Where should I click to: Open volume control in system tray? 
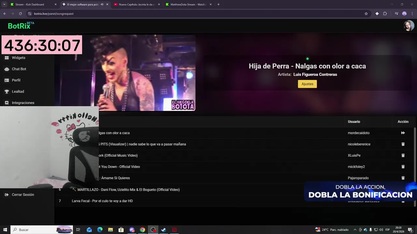[x=381, y=230]
